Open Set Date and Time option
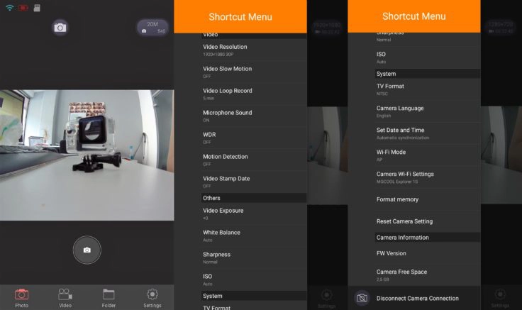This screenshot has width=522, height=310. [x=428, y=133]
